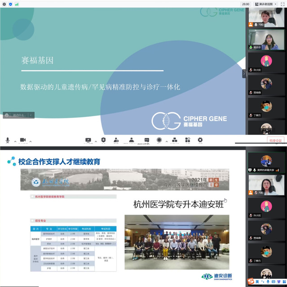Screen dimensions: 287x287
Task: Select 杨自会 video tile in upper window
Action: 266,40
